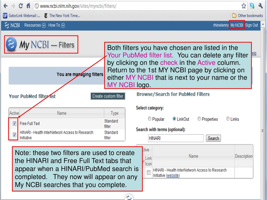Click the Free Full Text filter name
The width and height of the screenshot is (267, 200).
click(x=30, y=124)
